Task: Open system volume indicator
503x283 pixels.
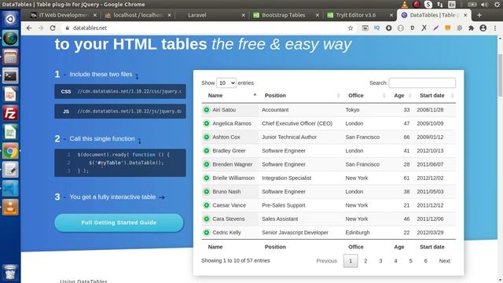Action: coord(485,5)
